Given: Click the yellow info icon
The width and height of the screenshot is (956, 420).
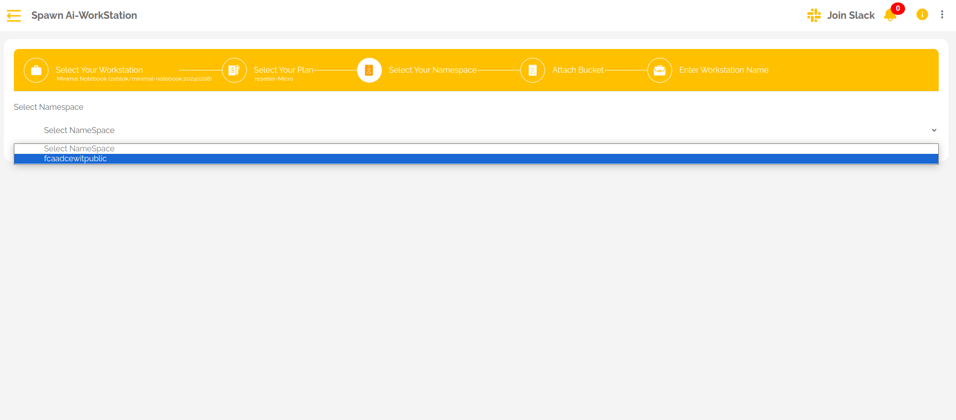Looking at the screenshot, I should pyautogui.click(x=922, y=15).
